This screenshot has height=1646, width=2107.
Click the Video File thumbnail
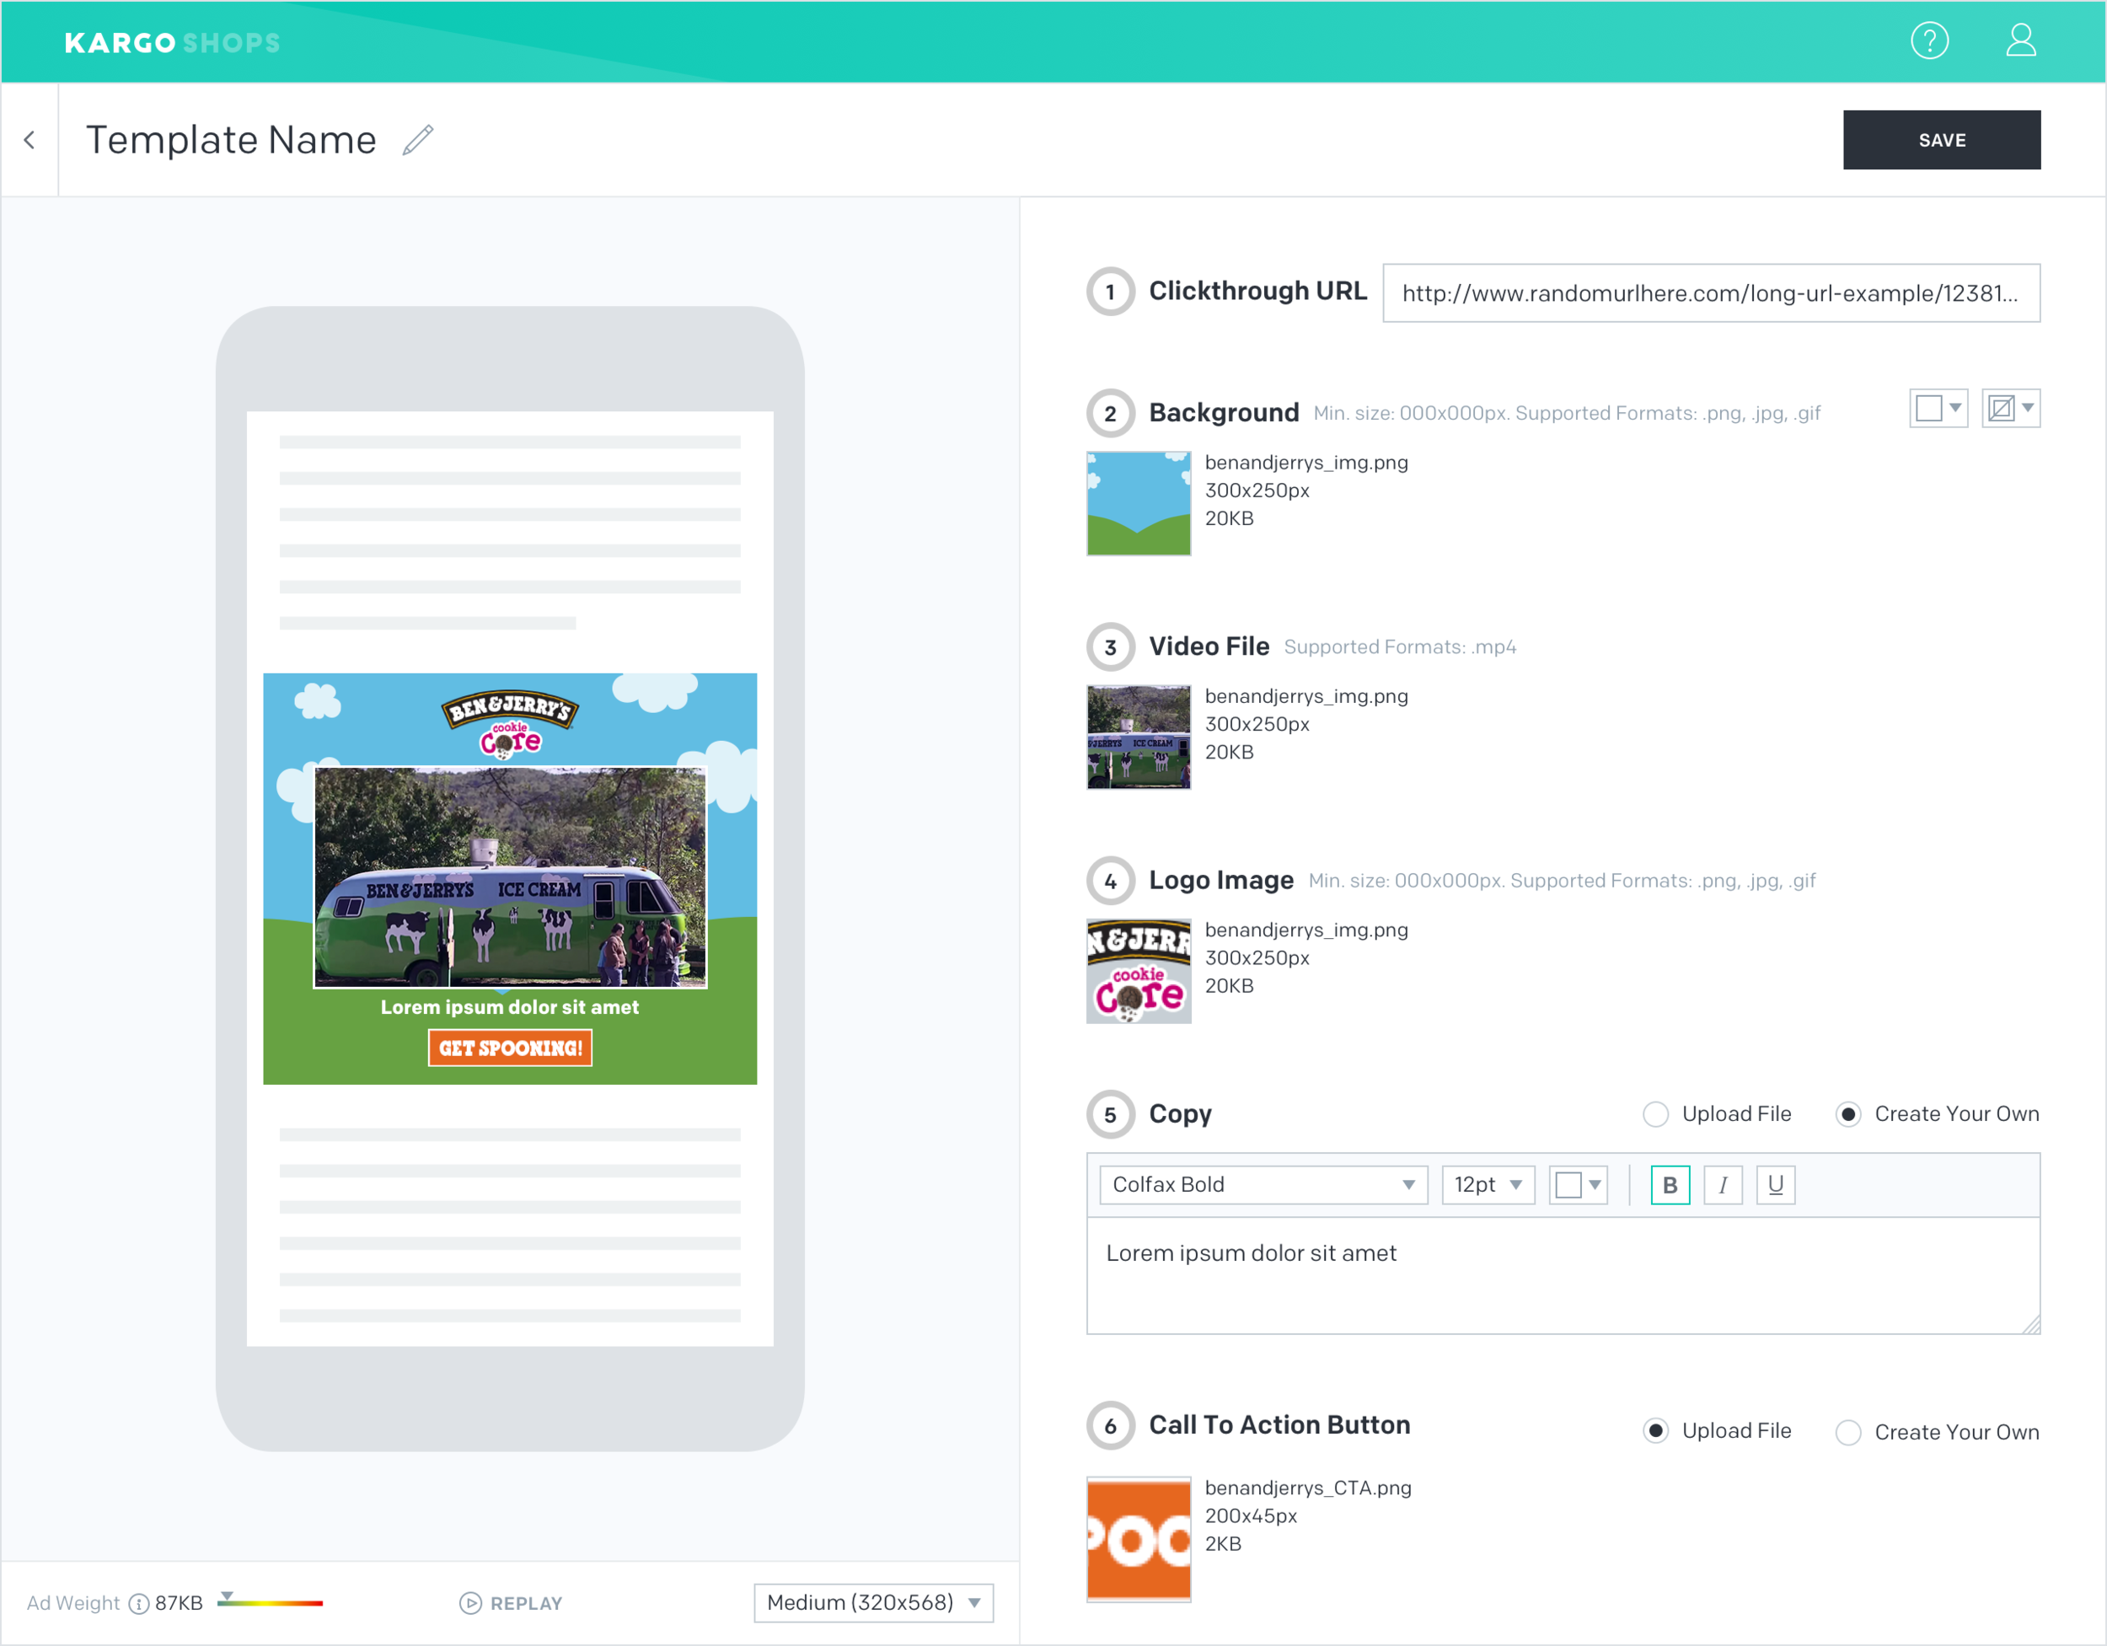(x=1139, y=737)
